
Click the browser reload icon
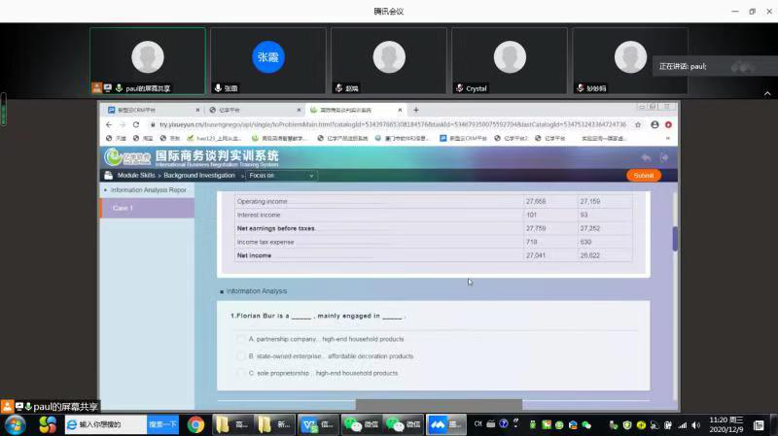pos(136,124)
